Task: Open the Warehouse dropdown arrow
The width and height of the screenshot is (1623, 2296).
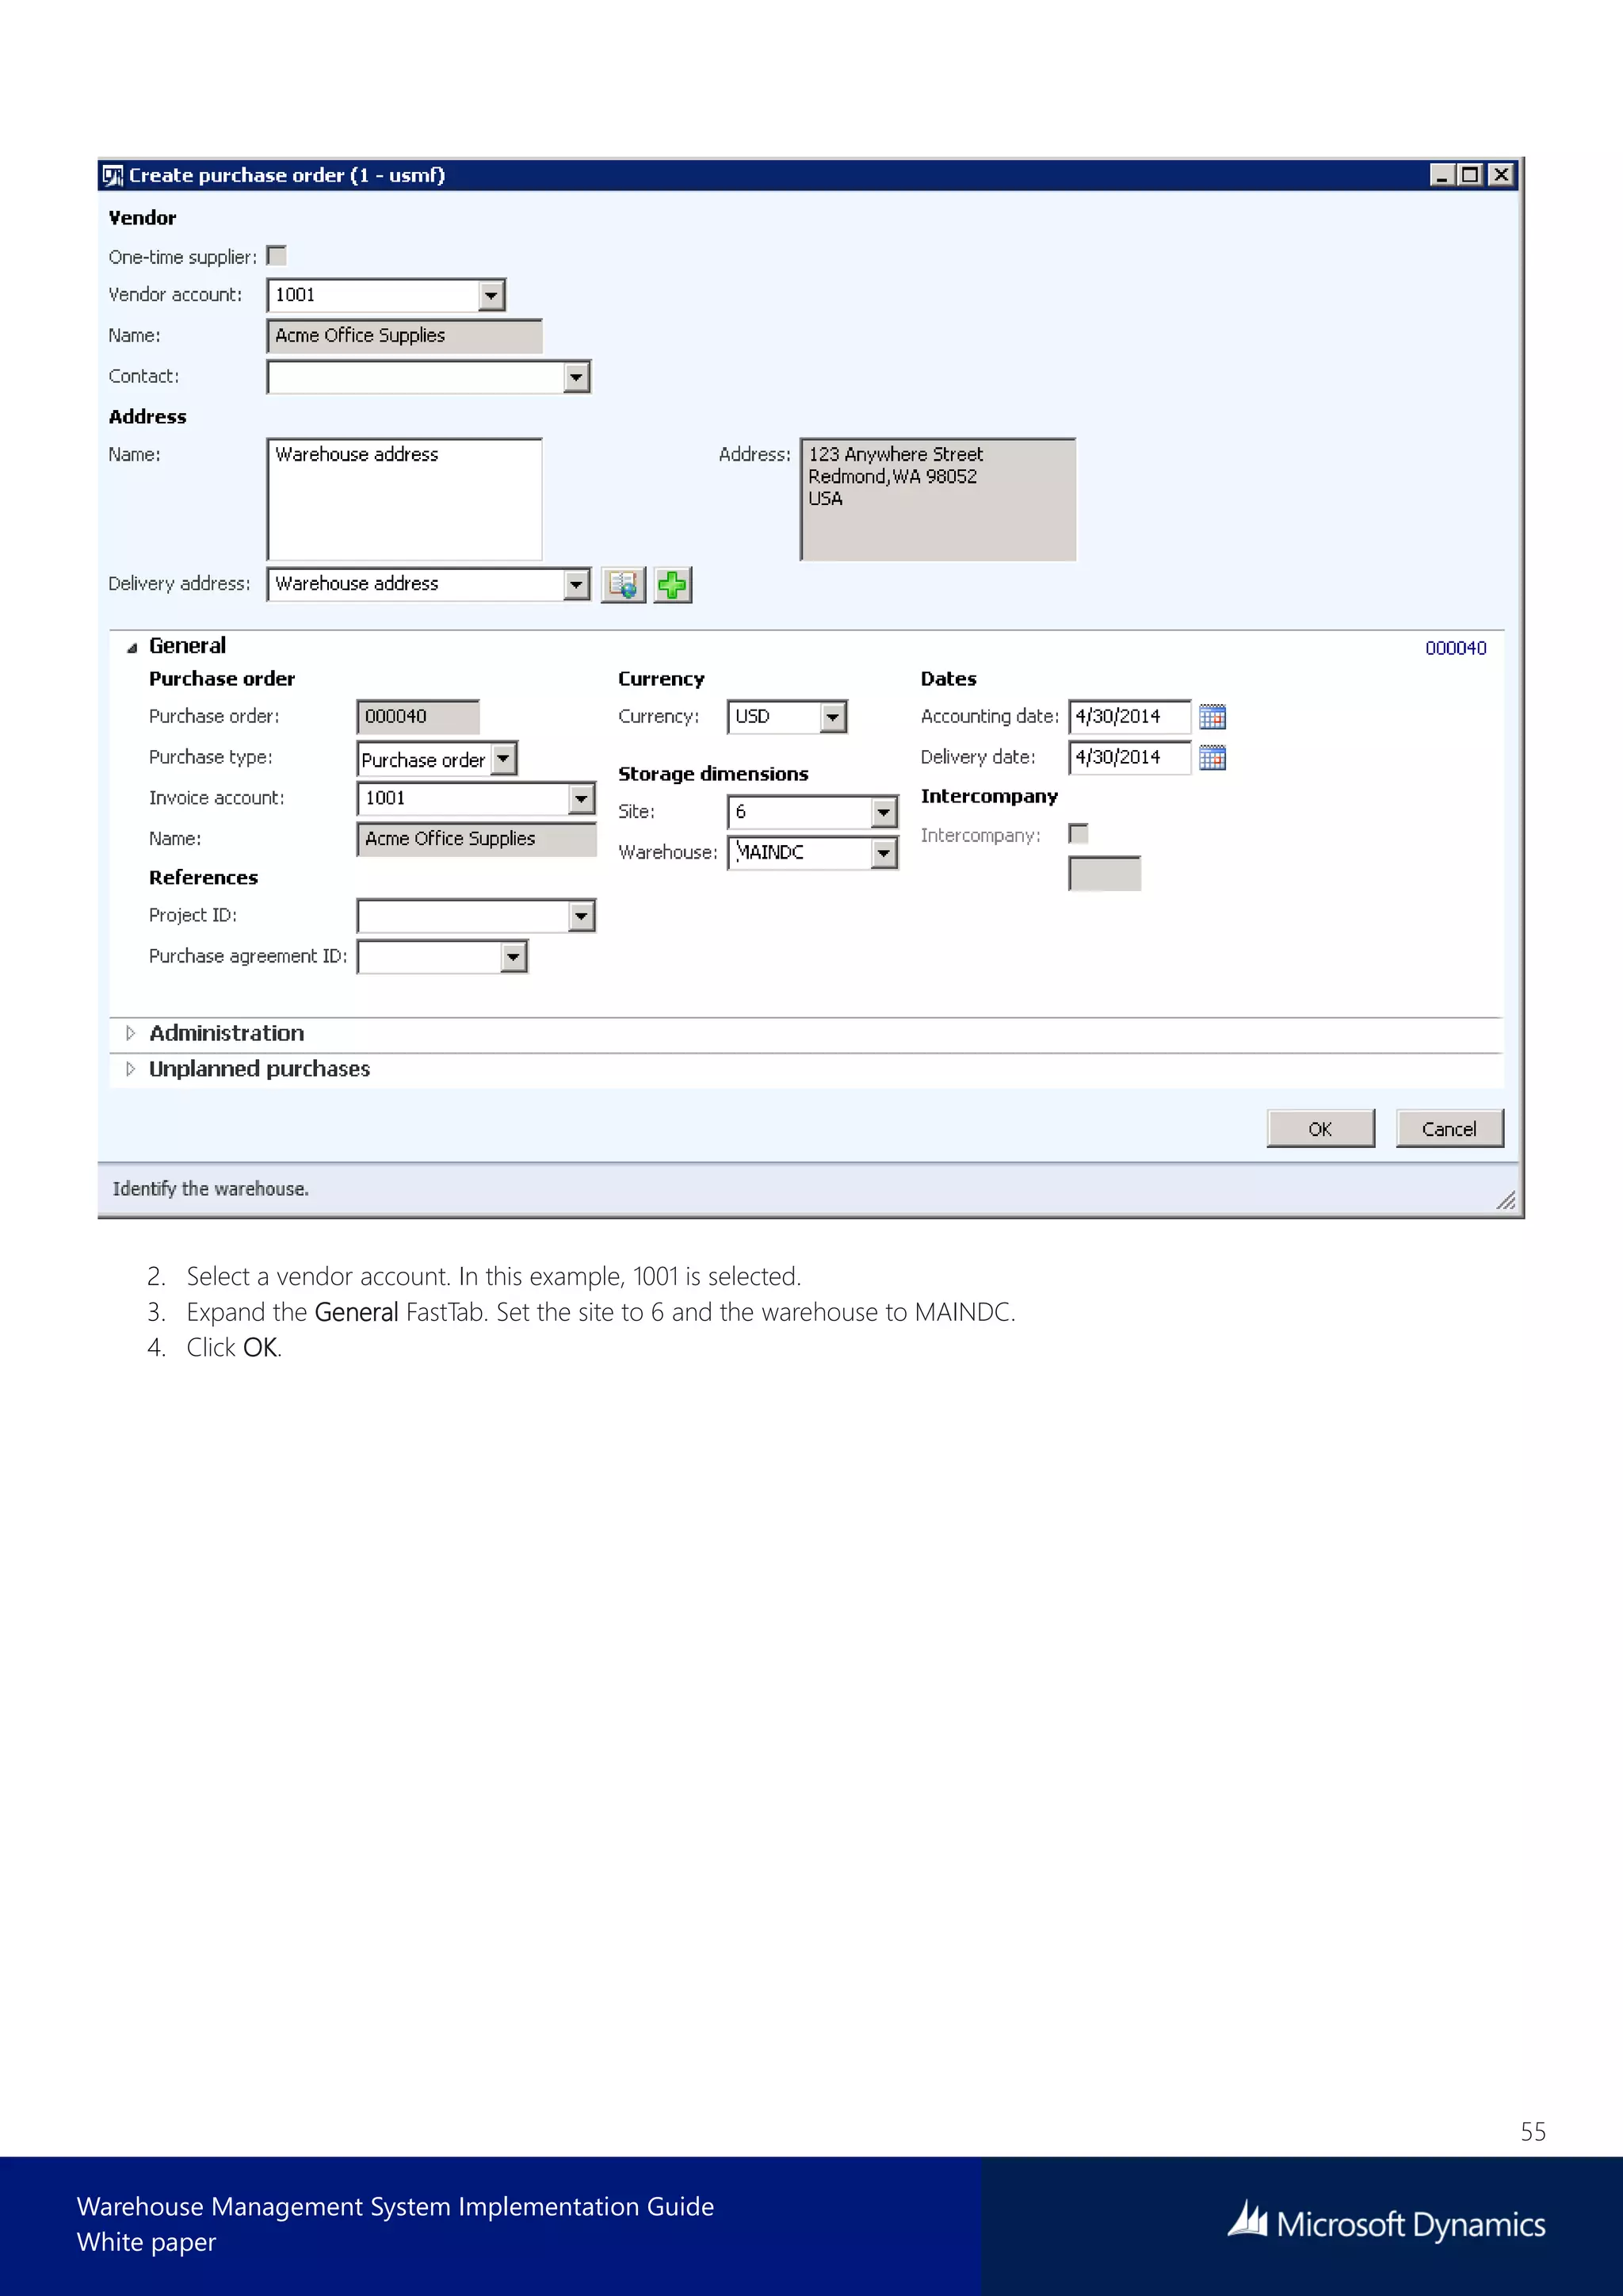Action: coord(884,853)
